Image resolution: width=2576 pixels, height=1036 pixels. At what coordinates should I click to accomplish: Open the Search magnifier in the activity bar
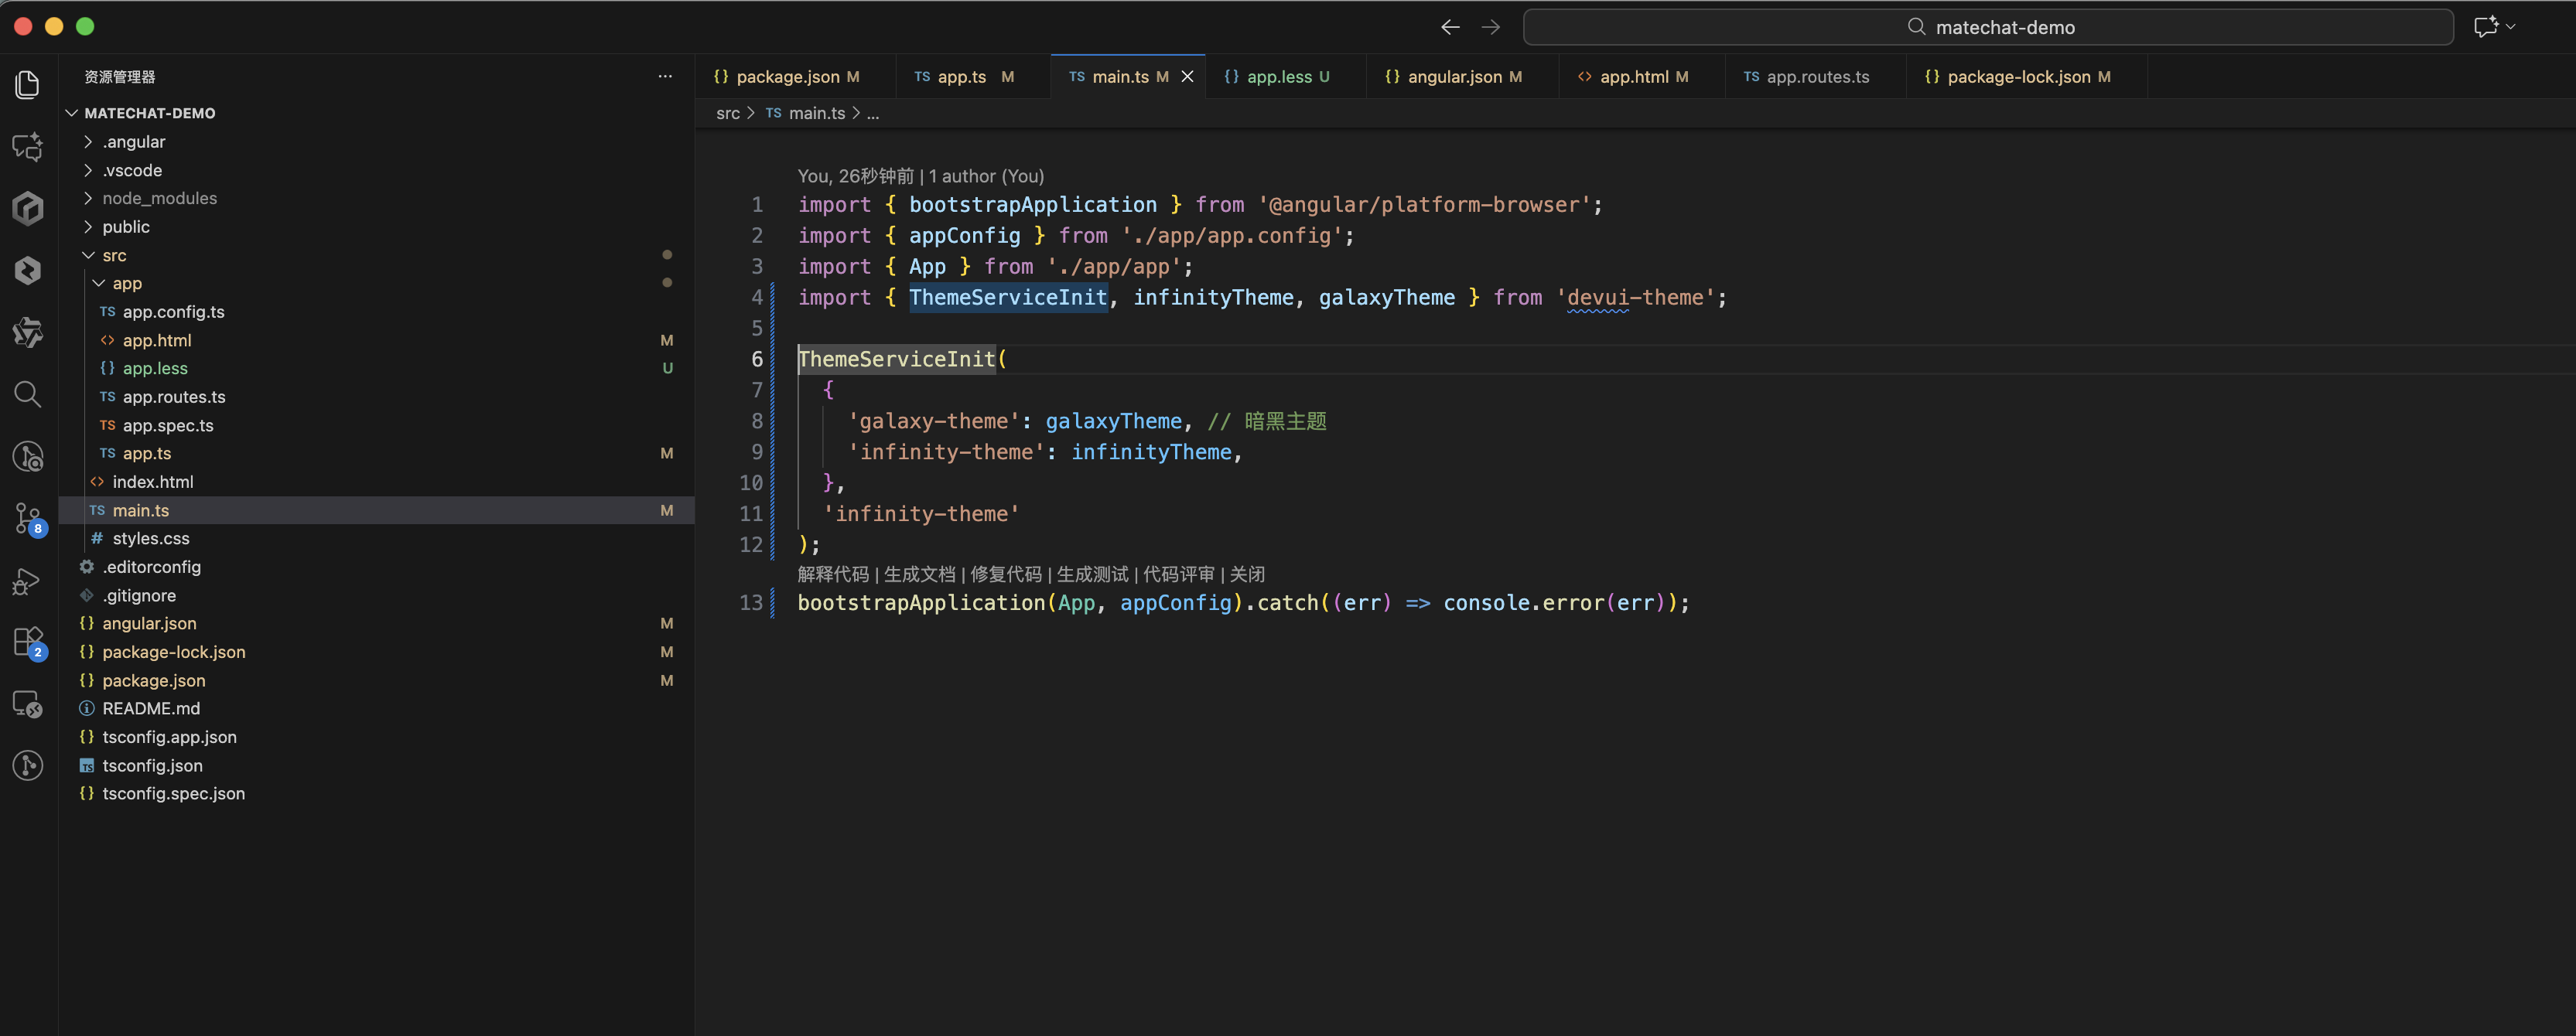[x=28, y=394]
